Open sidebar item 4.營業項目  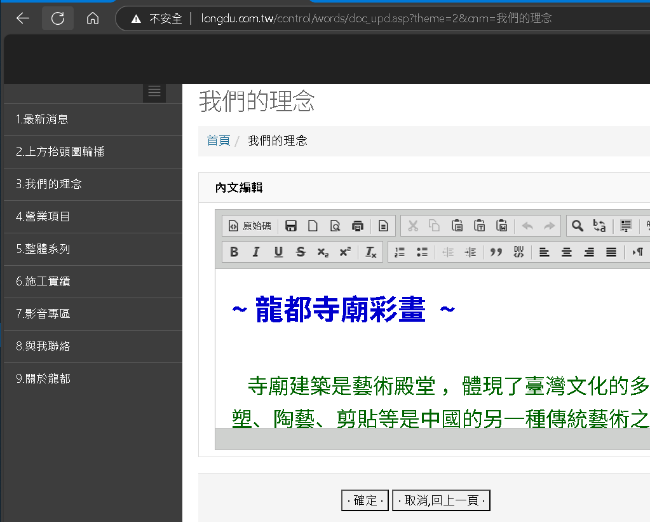pyautogui.click(x=93, y=217)
